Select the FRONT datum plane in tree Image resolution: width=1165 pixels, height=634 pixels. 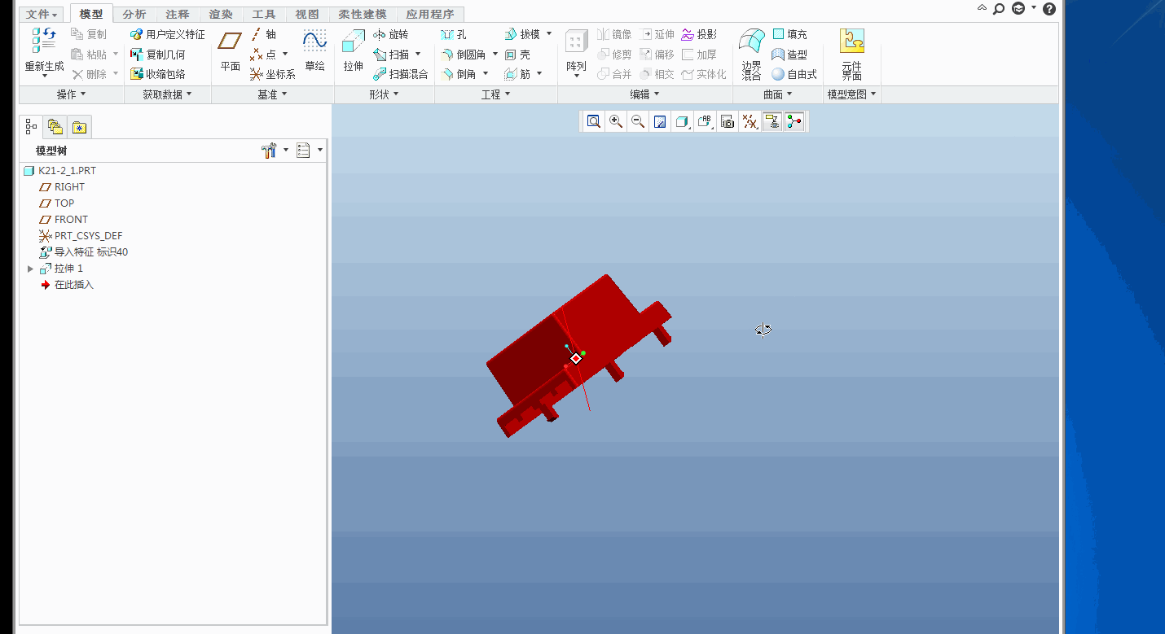coord(70,220)
